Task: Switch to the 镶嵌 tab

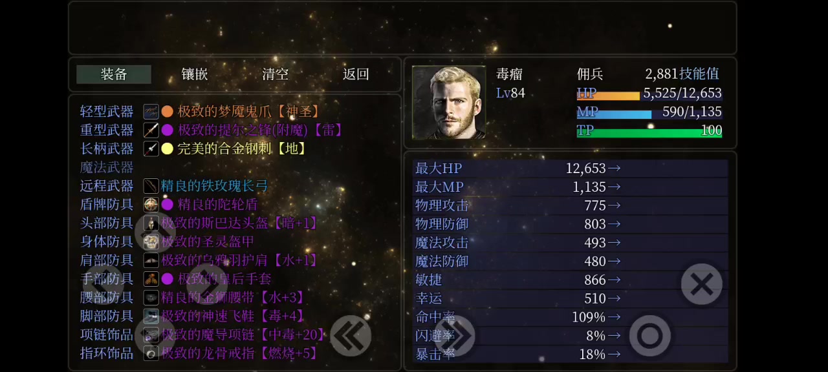Action: tap(195, 74)
